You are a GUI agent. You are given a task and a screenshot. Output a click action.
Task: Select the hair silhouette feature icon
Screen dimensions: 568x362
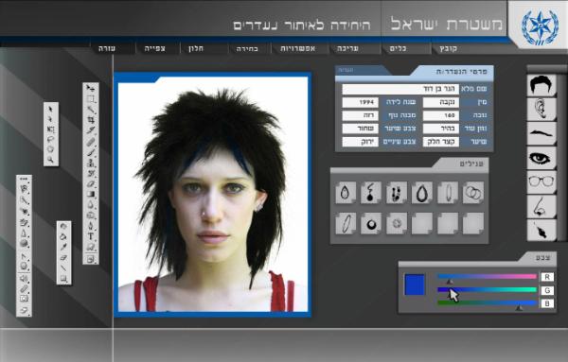tap(541, 85)
